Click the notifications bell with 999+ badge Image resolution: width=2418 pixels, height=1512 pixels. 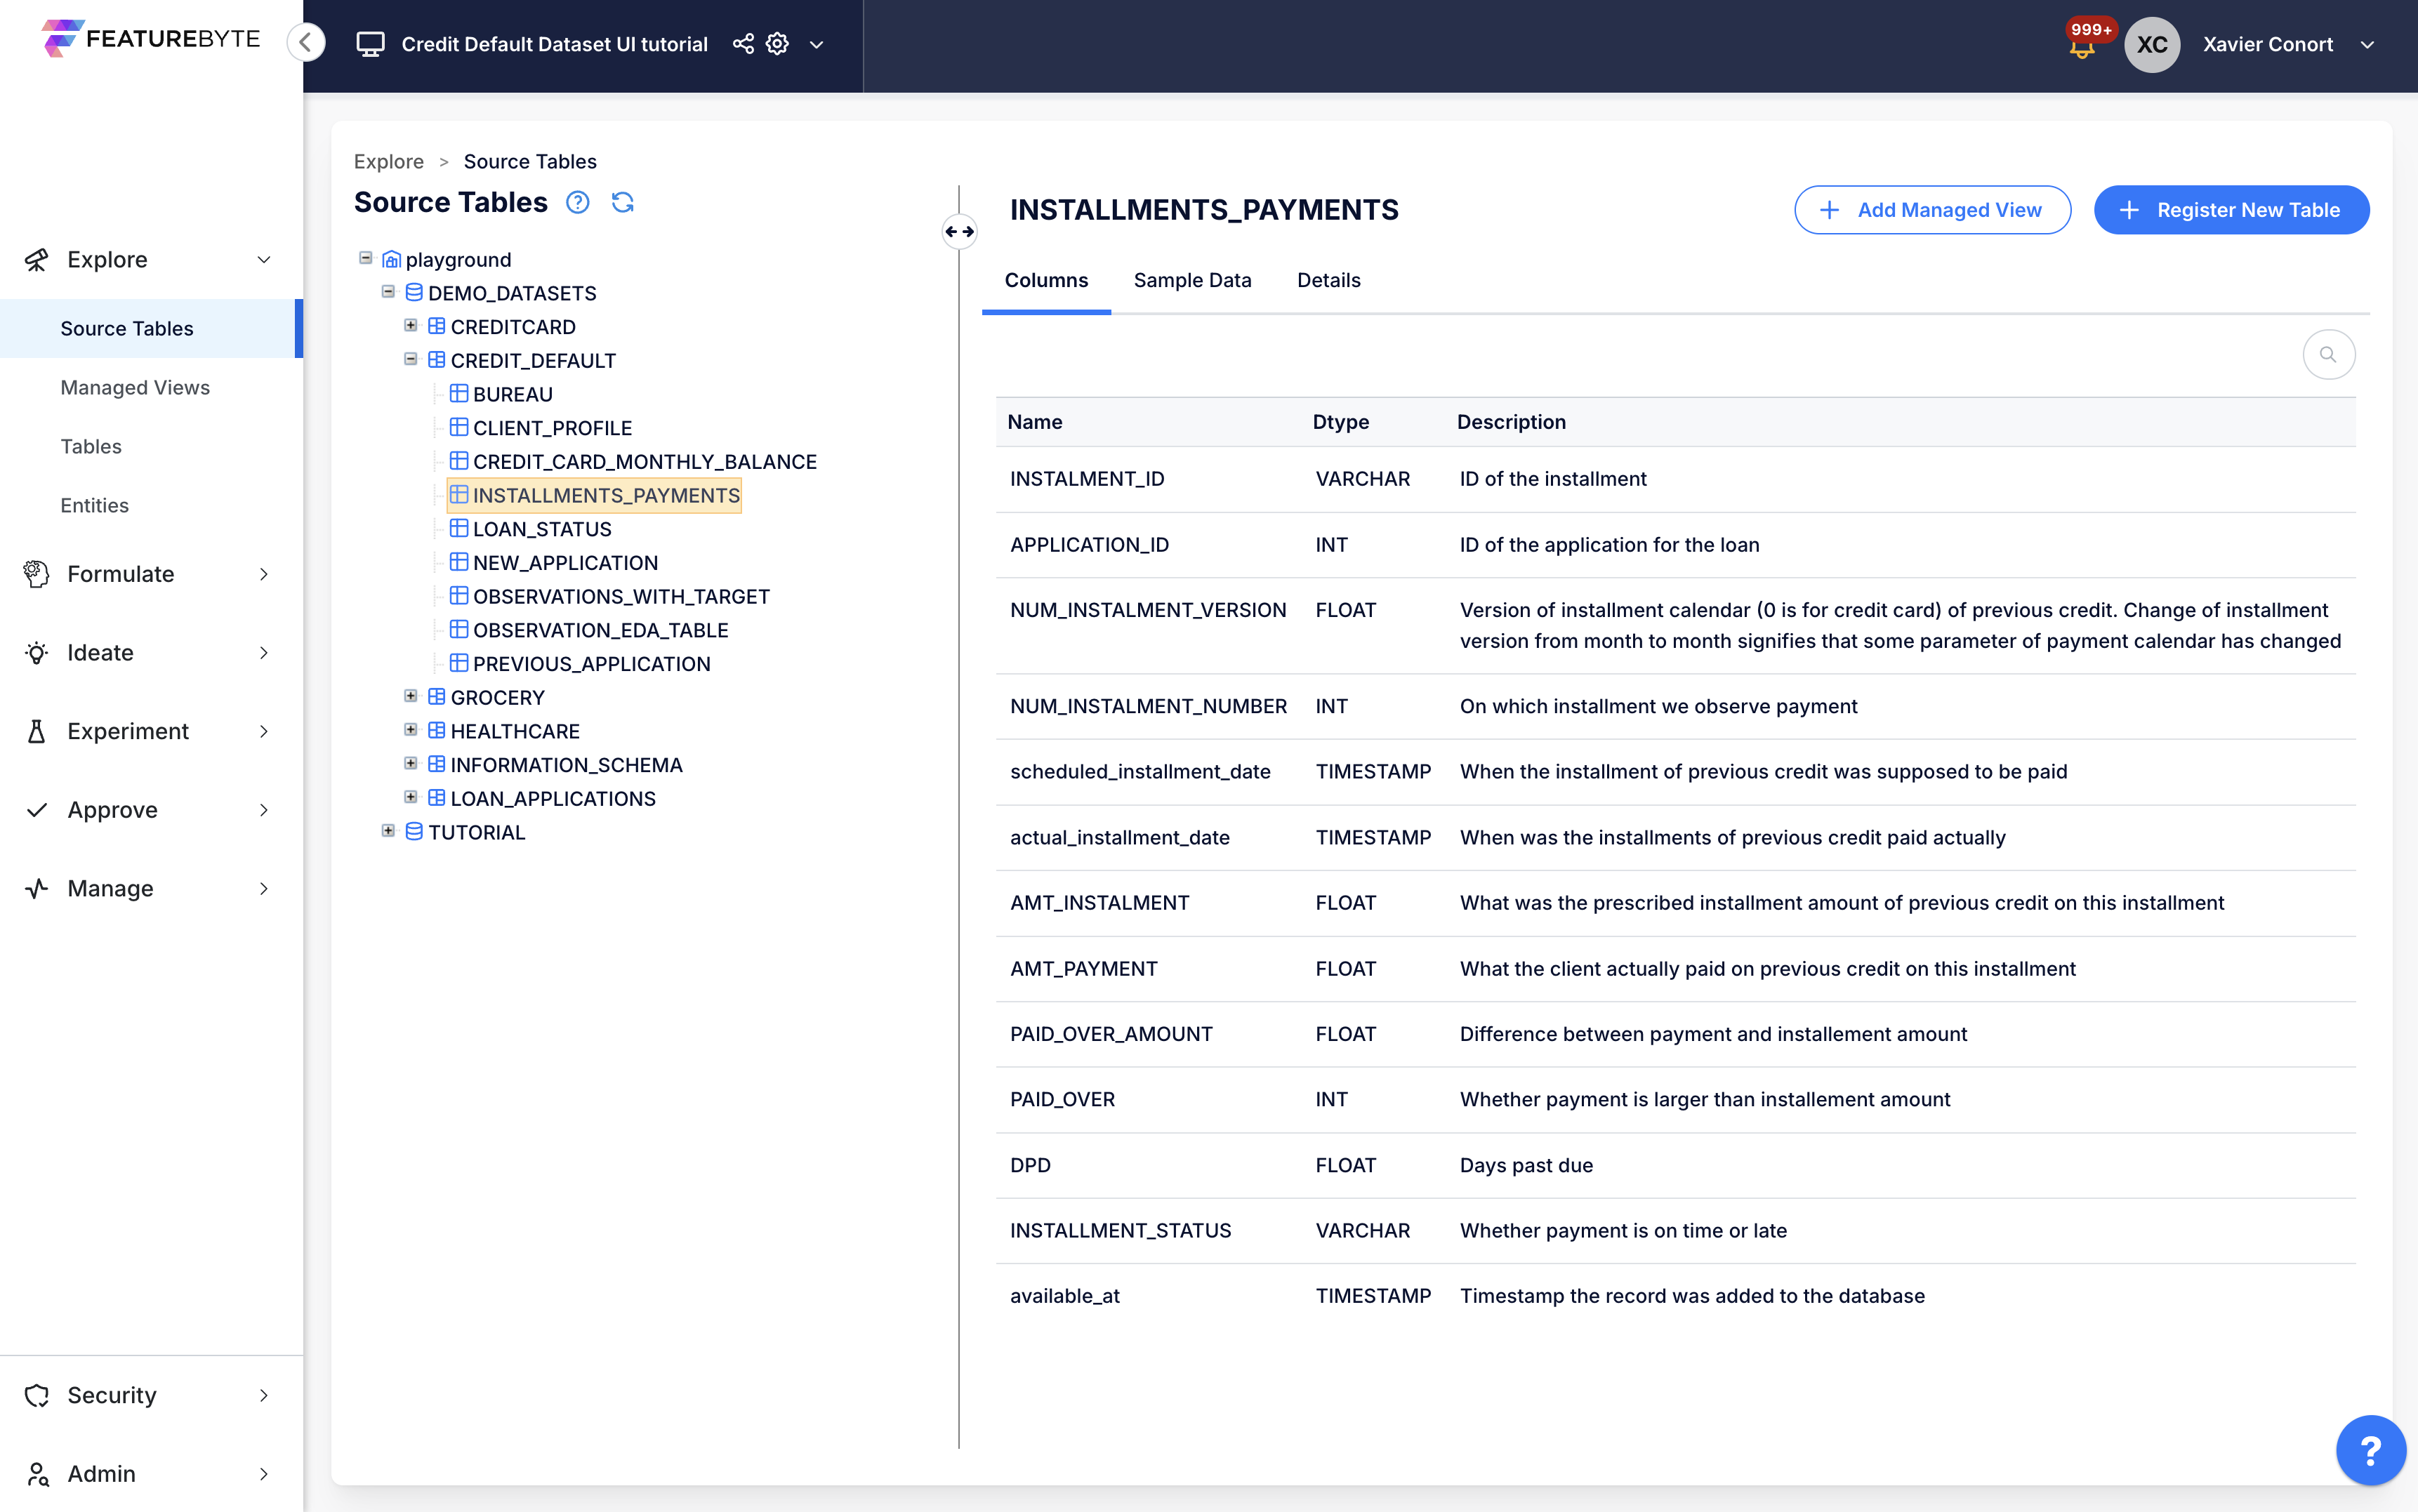coord(2082,47)
